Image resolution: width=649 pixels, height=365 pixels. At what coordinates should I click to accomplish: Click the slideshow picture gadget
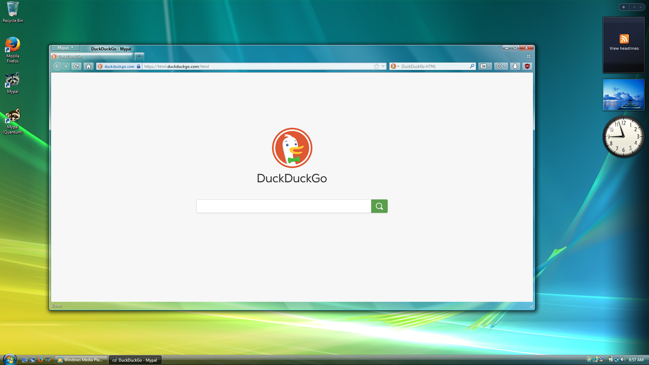click(624, 94)
